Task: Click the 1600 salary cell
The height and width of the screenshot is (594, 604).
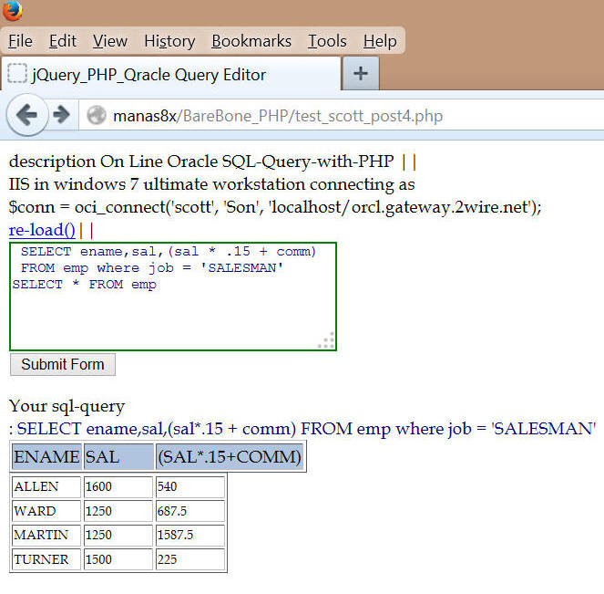Action: [118, 486]
